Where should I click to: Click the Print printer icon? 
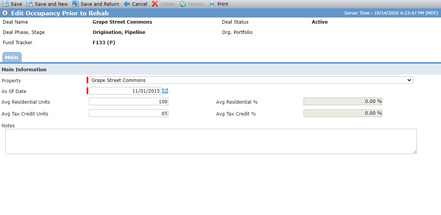tap(212, 4)
